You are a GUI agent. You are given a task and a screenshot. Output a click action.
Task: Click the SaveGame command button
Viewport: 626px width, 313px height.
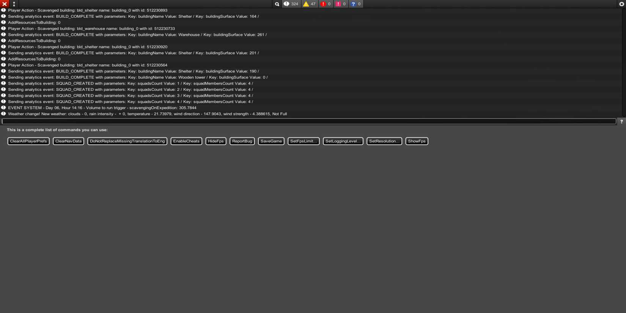(x=271, y=141)
